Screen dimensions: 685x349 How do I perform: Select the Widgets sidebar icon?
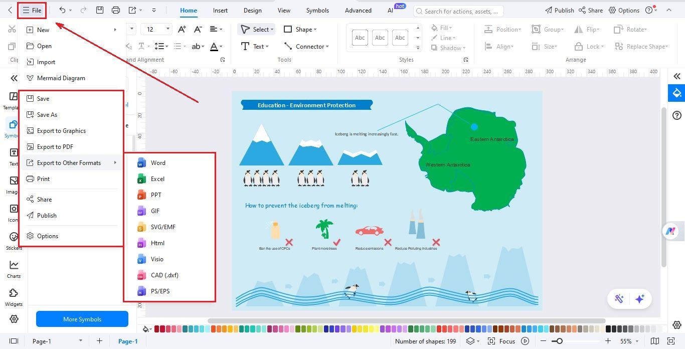[14, 298]
